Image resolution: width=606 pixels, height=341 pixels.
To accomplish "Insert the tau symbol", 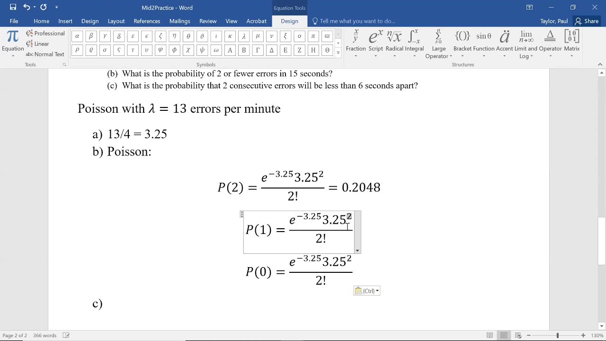I will tap(133, 50).
